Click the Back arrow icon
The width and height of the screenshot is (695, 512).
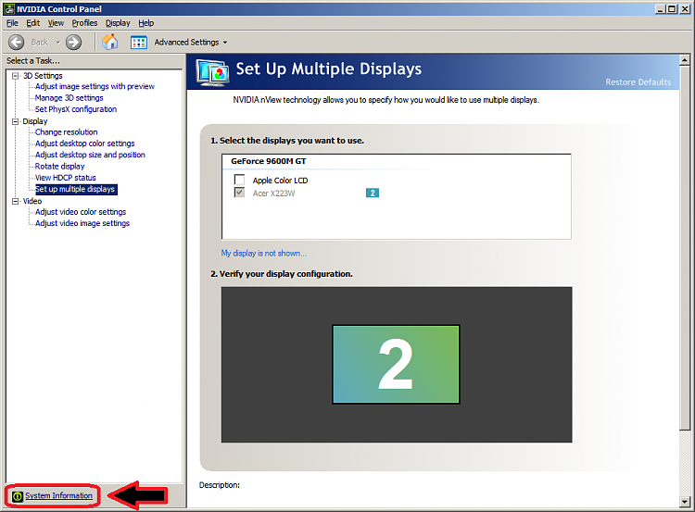coord(17,42)
